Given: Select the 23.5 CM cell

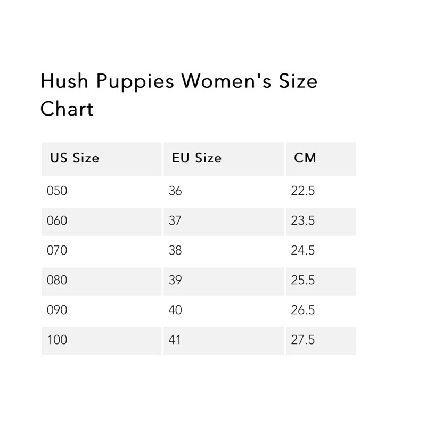Looking at the screenshot, I should click(x=303, y=220).
